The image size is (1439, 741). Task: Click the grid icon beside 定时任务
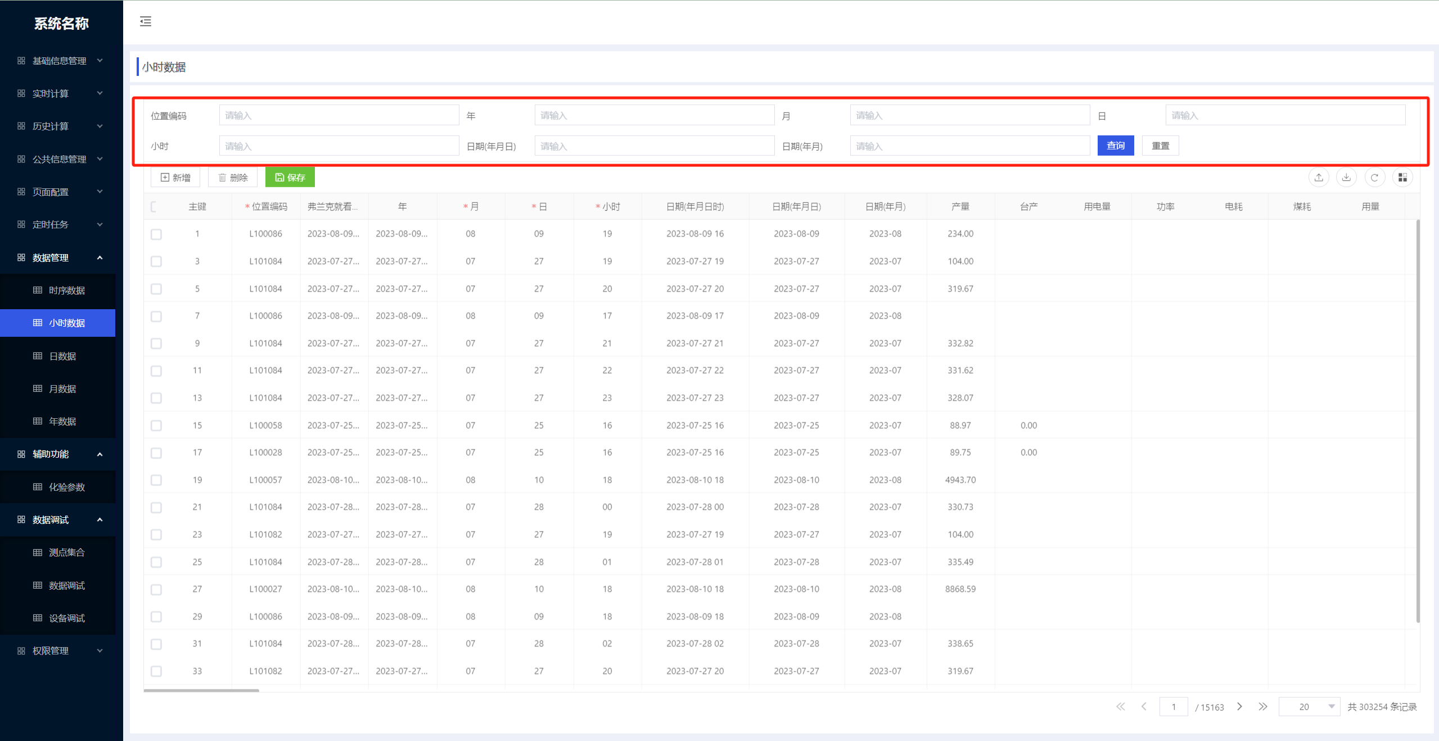[x=21, y=224]
